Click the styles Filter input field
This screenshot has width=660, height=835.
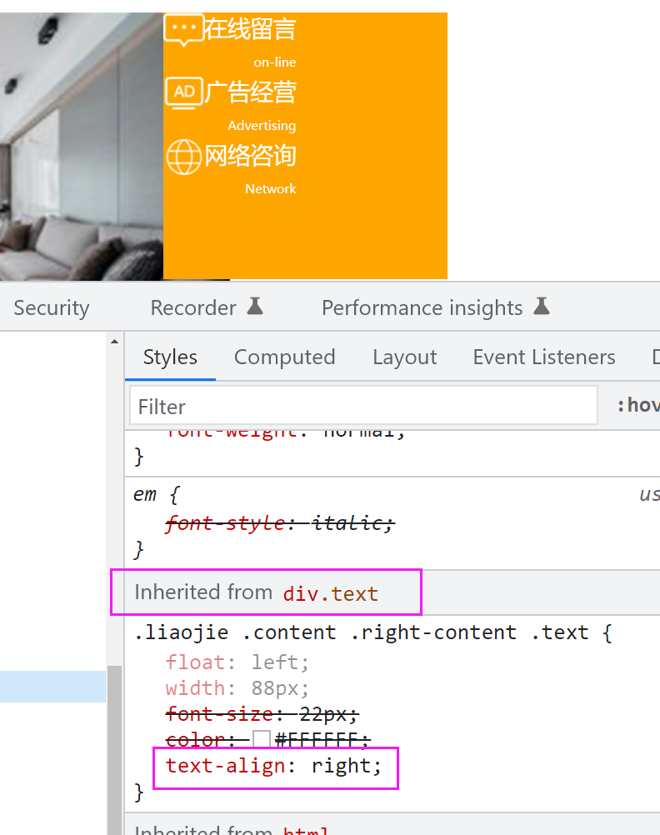[363, 407]
